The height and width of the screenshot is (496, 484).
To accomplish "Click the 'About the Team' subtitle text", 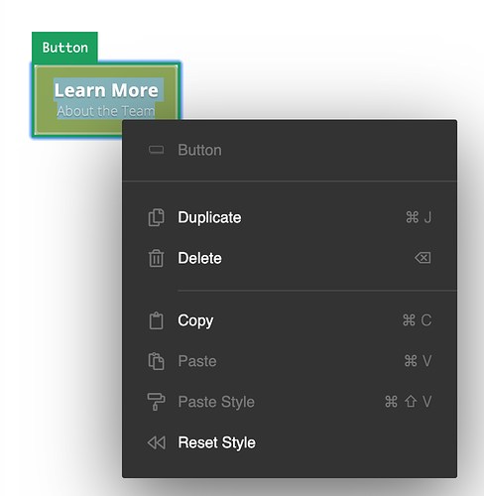I will point(106,111).
